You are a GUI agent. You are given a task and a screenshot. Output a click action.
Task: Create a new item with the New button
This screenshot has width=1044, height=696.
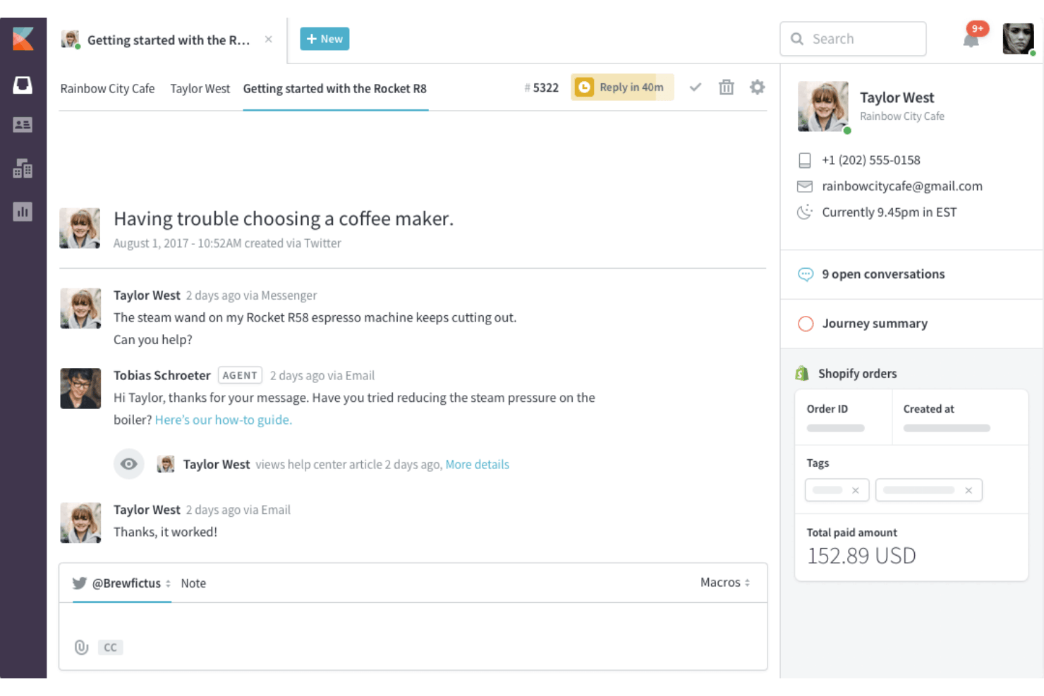324,39
